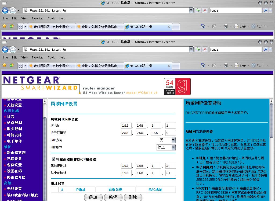This screenshot has height=201, width=275.
Task: Open search options dropdown in front window
Action: coord(270,50)
